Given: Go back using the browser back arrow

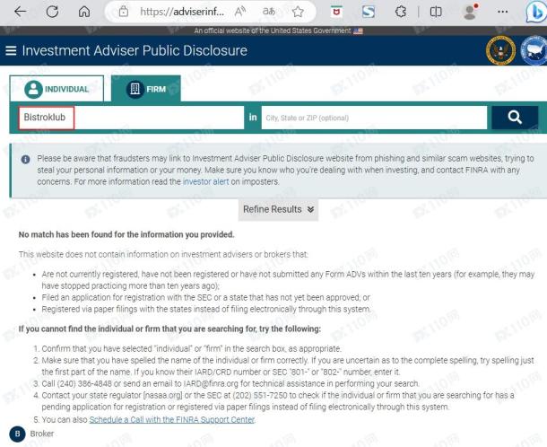Looking at the screenshot, I should (x=21, y=12).
